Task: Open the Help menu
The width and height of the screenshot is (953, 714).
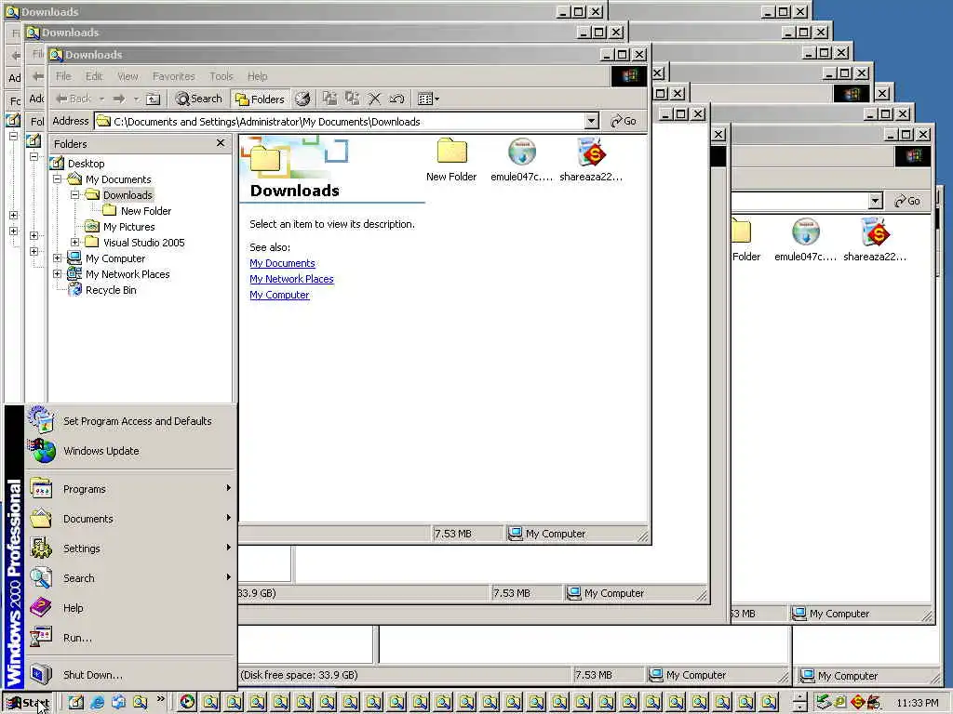Action: pos(257,76)
